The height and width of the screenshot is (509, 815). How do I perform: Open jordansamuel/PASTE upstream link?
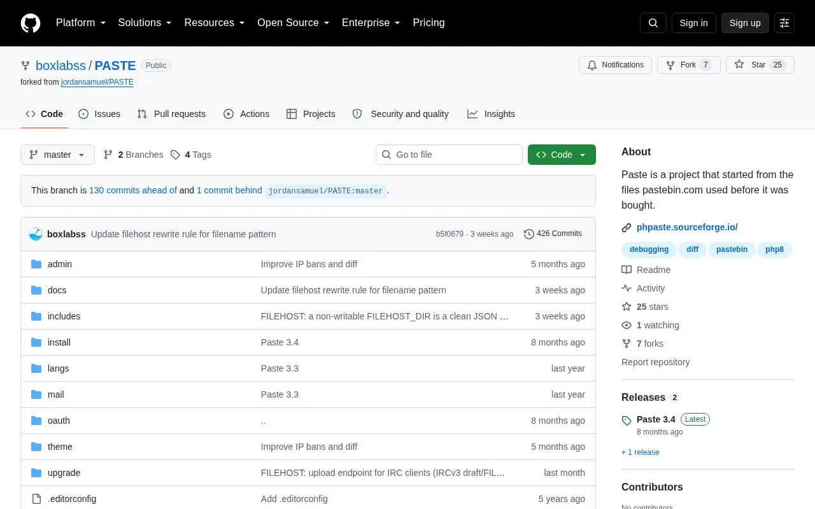coord(97,82)
